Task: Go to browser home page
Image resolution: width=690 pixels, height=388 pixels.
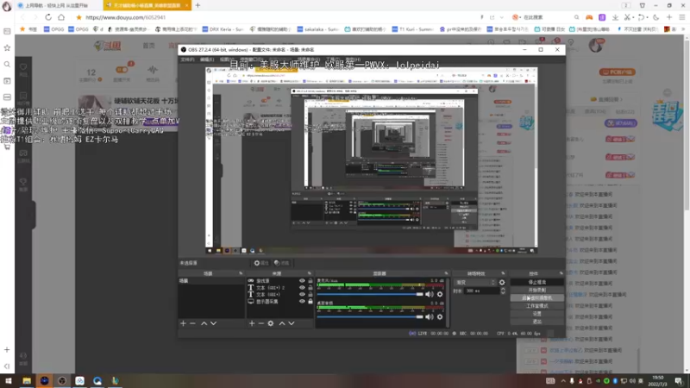Action: (x=61, y=17)
